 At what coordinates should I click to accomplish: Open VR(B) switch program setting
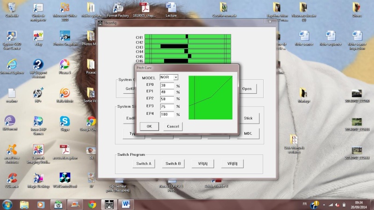(x=232, y=164)
